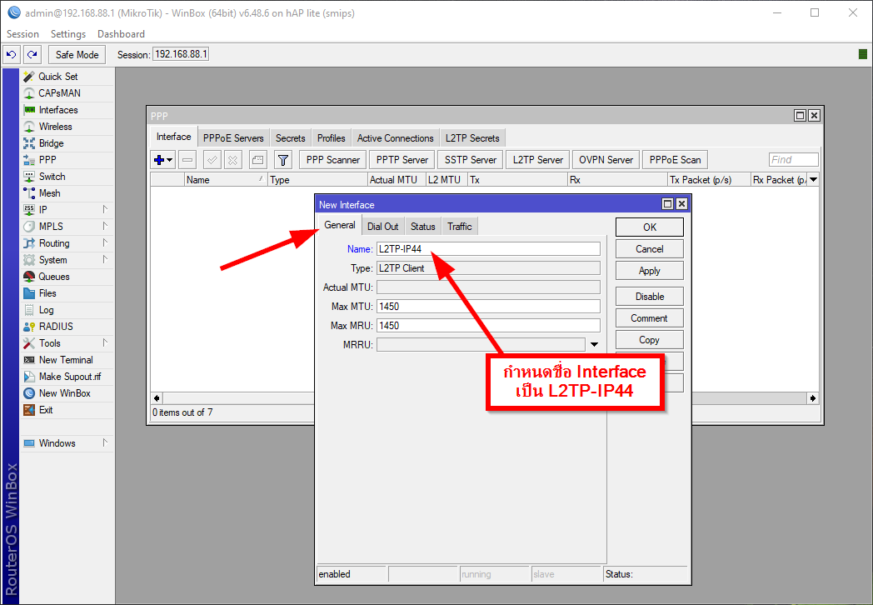873x605 pixels.
Task: Click the comment toolbar icon in PPP
Action: pyautogui.click(x=257, y=160)
